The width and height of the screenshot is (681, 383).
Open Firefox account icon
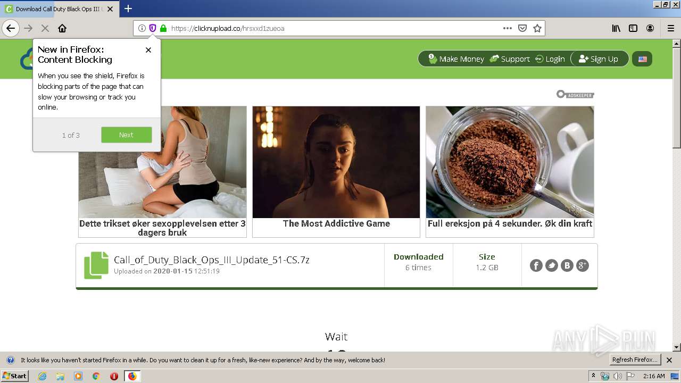pyautogui.click(x=650, y=28)
